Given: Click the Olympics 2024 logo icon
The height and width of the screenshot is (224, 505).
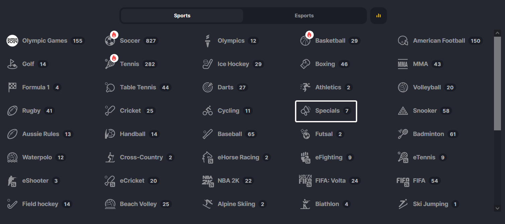Looking at the screenshot, I should click(12, 41).
